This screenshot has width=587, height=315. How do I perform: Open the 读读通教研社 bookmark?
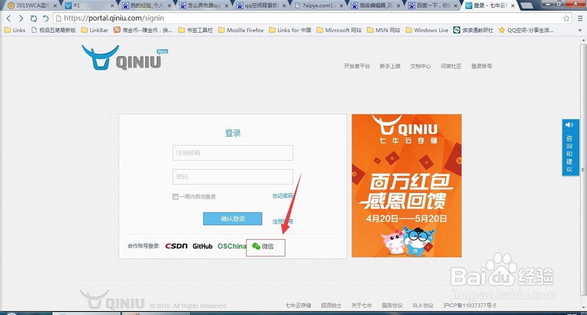(474, 30)
